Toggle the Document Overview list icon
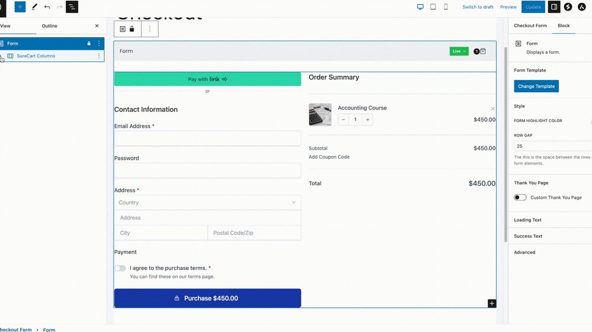This screenshot has width=592, height=332. click(72, 7)
